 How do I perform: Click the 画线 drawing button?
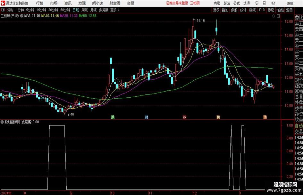(x=252, y=10)
